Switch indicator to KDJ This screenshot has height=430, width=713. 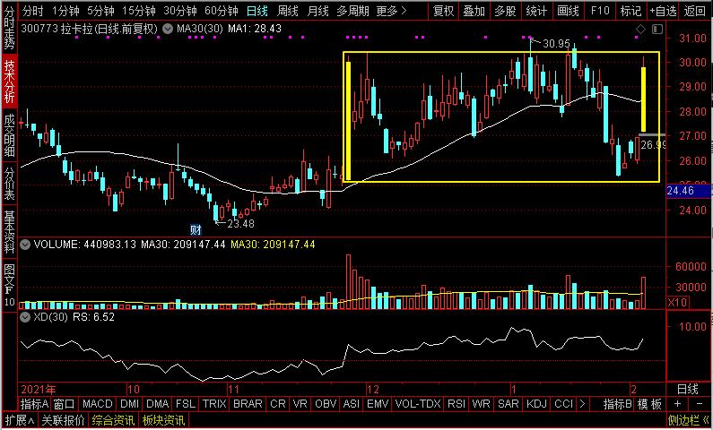[x=536, y=404]
